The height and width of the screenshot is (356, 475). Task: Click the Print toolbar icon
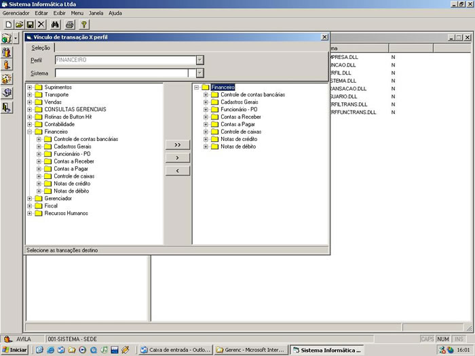(x=70, y=24)
